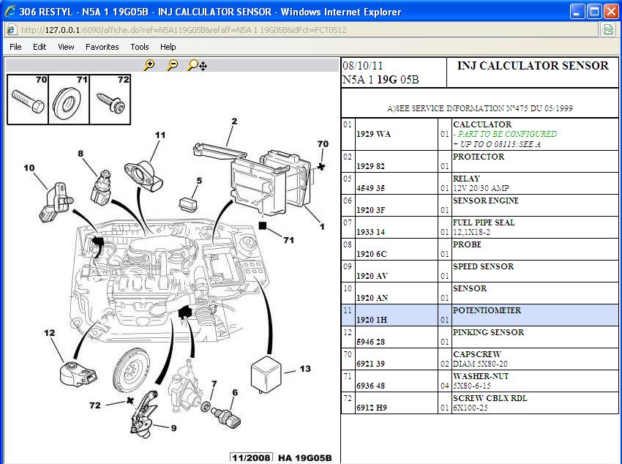Click the PART TO BE CONFIGURED green note

[505, 134]
